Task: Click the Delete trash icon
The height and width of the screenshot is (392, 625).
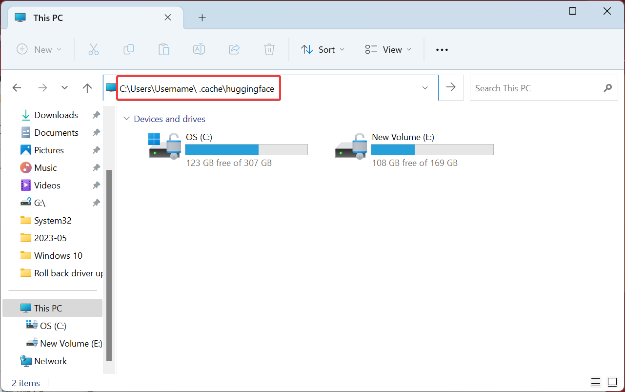Action: coord(269,49)
